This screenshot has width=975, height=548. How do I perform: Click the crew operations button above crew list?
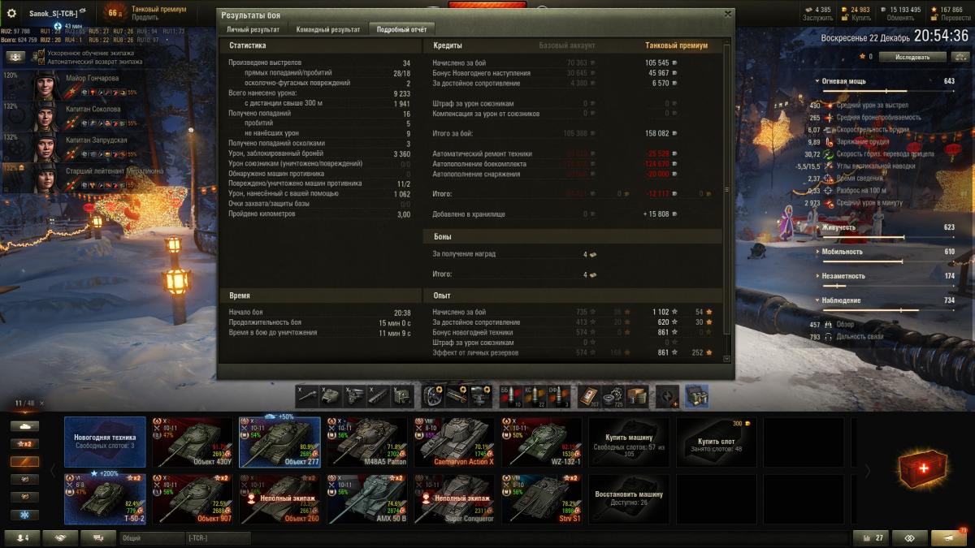click(15, 58)
